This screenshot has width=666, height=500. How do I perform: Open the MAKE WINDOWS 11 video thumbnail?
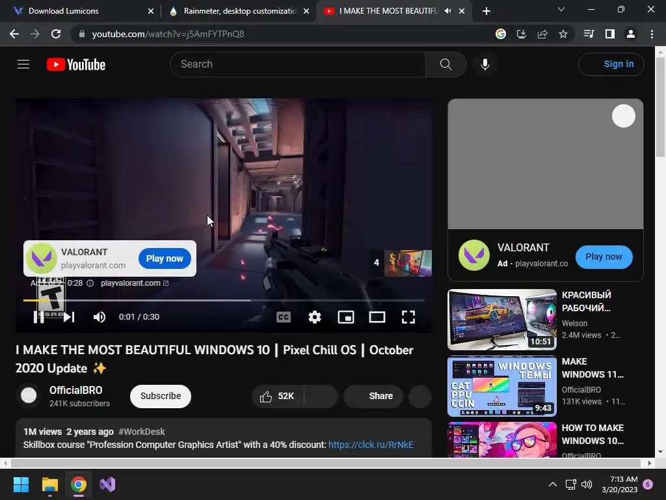point(502,386)
